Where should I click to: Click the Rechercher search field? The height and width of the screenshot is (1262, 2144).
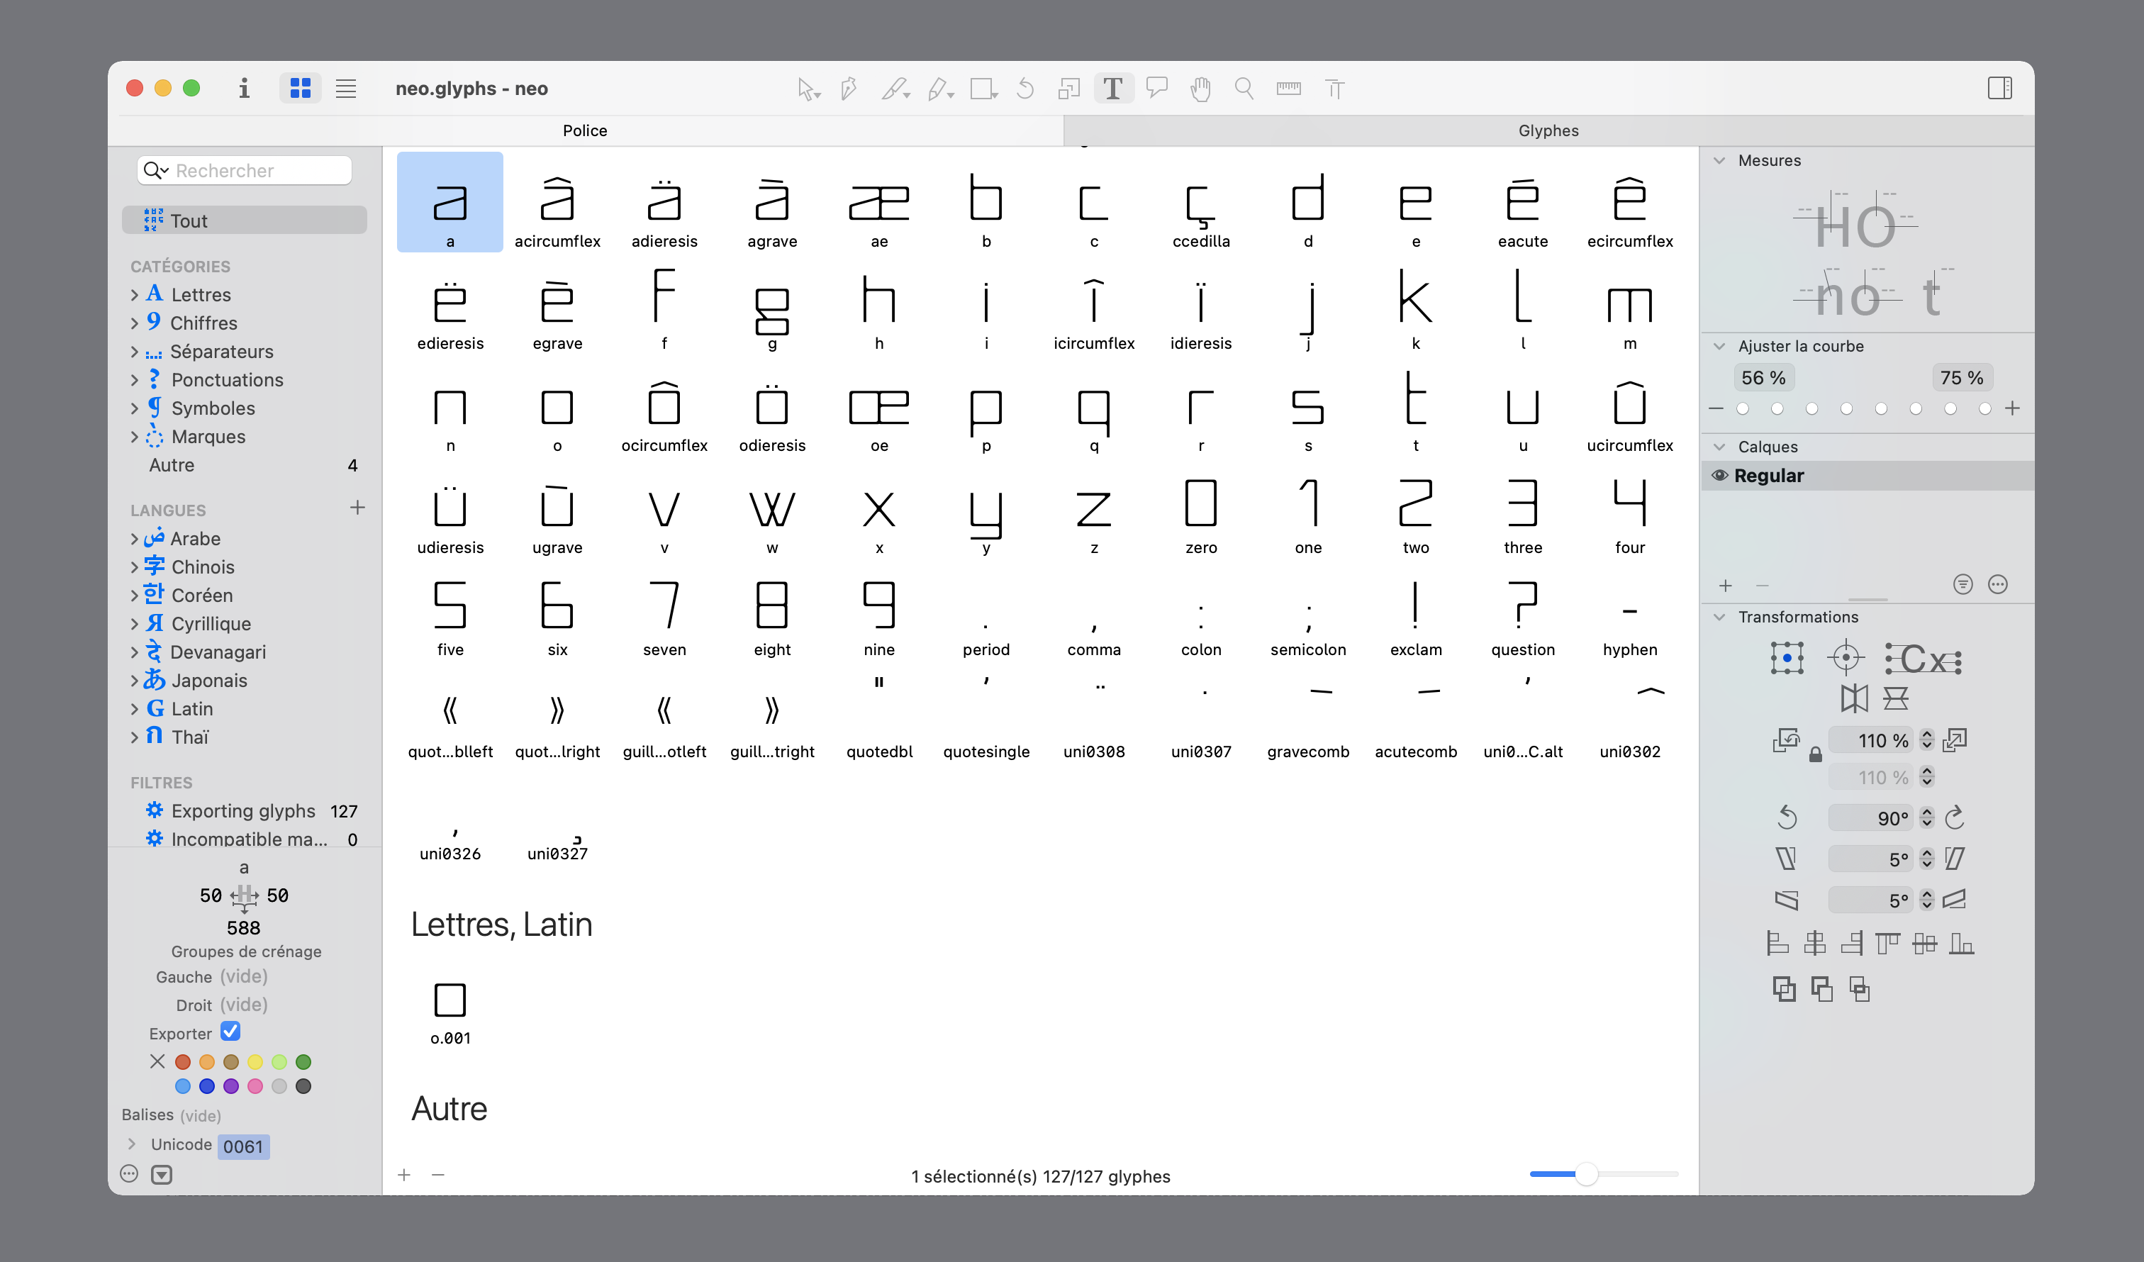pyautogui.click(x=244, y=171)
